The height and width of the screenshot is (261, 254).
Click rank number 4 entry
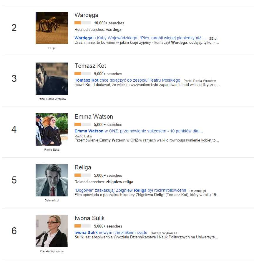click(x=14, y=129)
